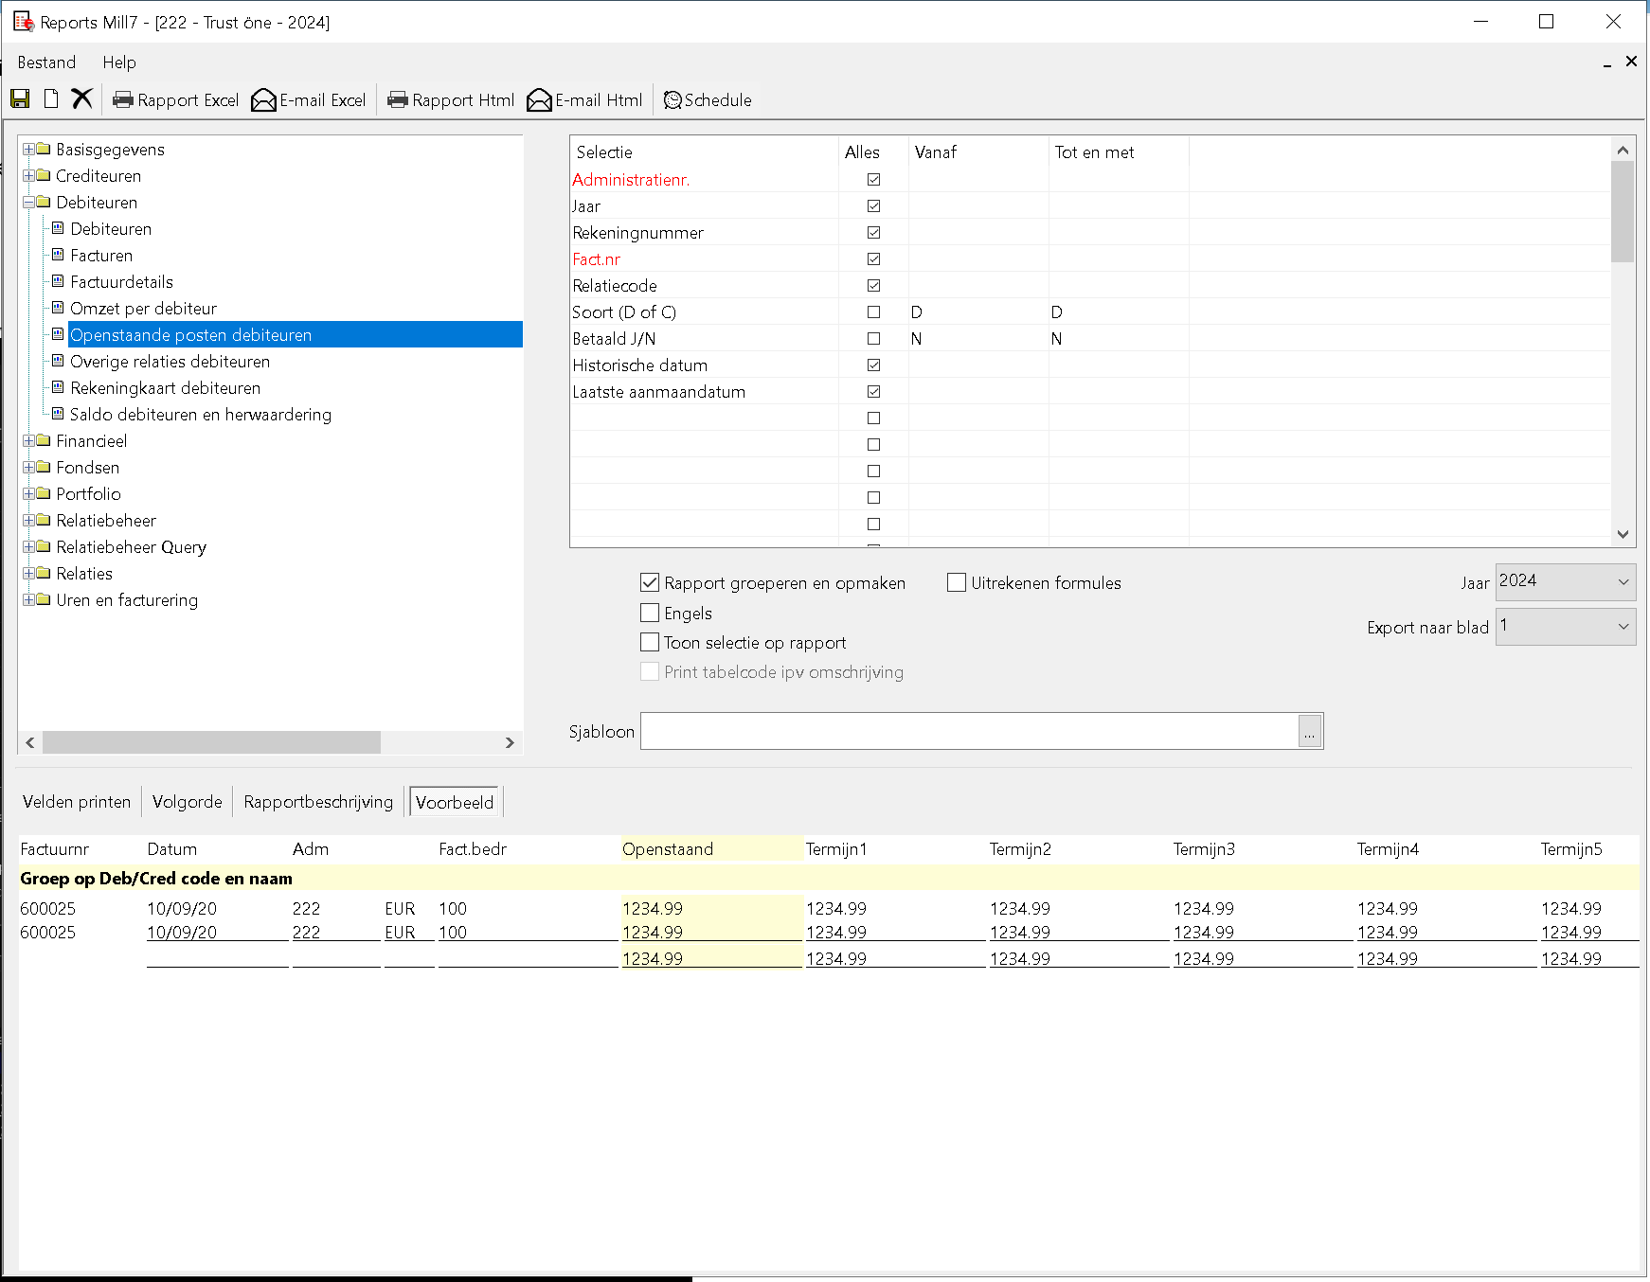Open the Export naar blad dropdown

(1566, 627)
